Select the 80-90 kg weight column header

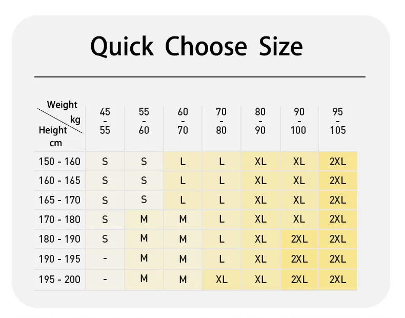click(x=260, y=121)
